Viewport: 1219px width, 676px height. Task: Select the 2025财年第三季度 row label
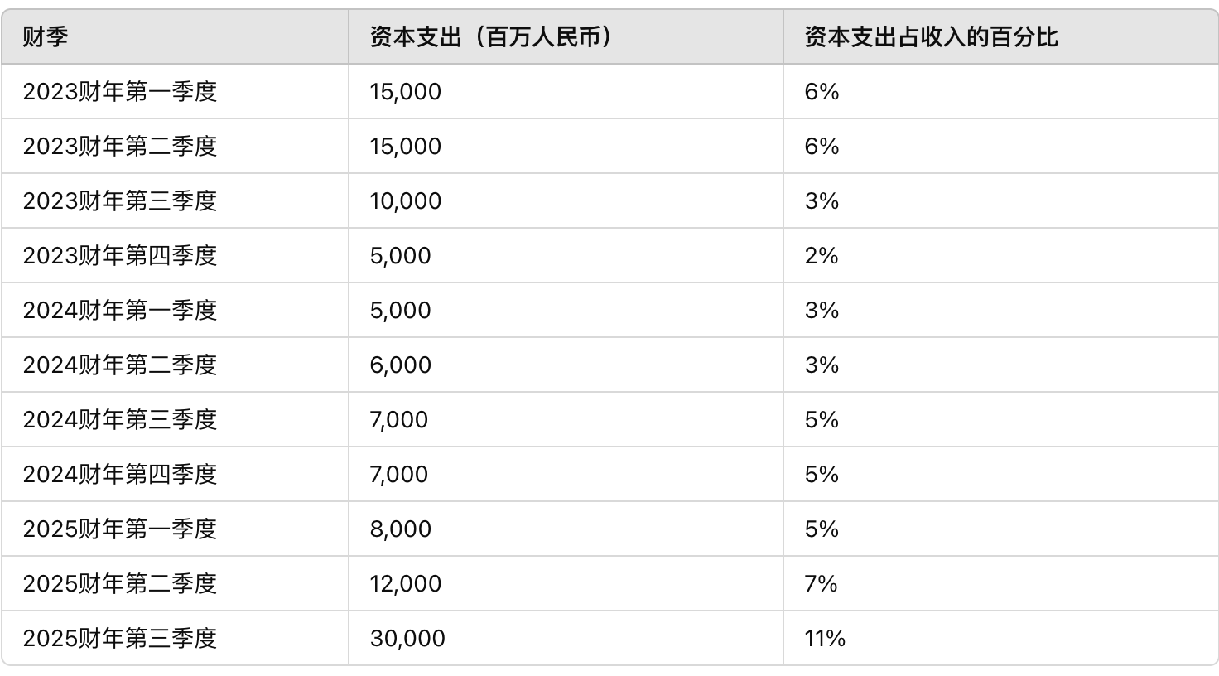point(120,638)
